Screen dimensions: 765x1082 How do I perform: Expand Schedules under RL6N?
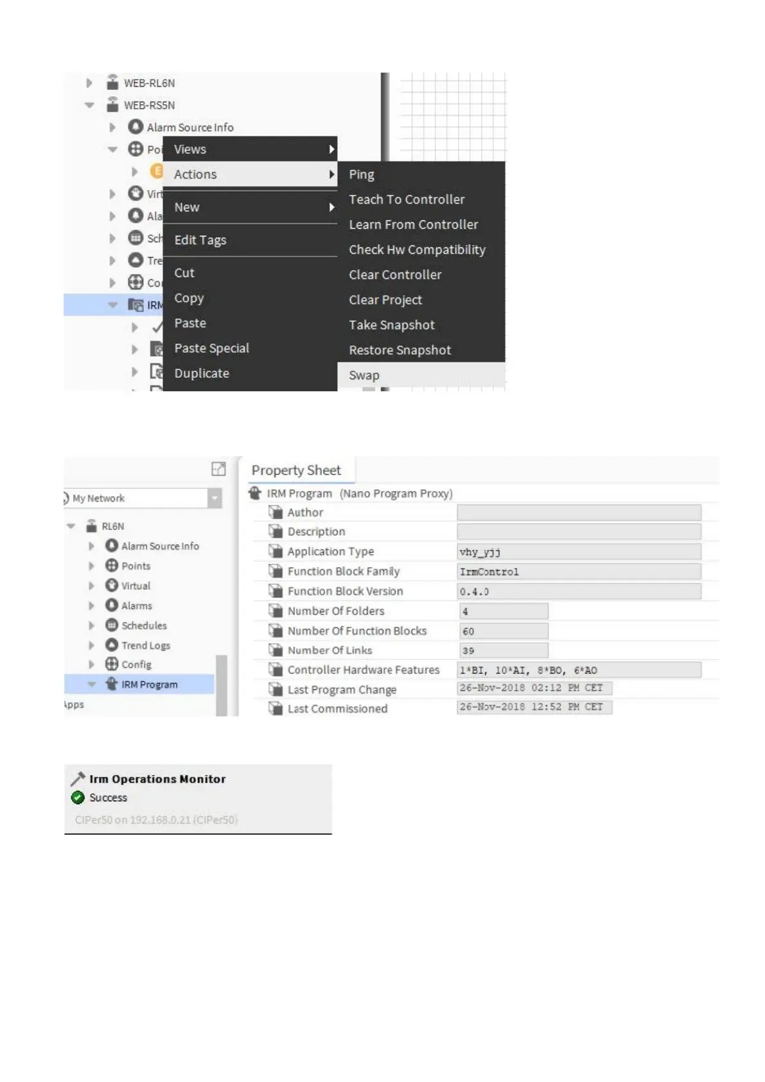[91, 625]
